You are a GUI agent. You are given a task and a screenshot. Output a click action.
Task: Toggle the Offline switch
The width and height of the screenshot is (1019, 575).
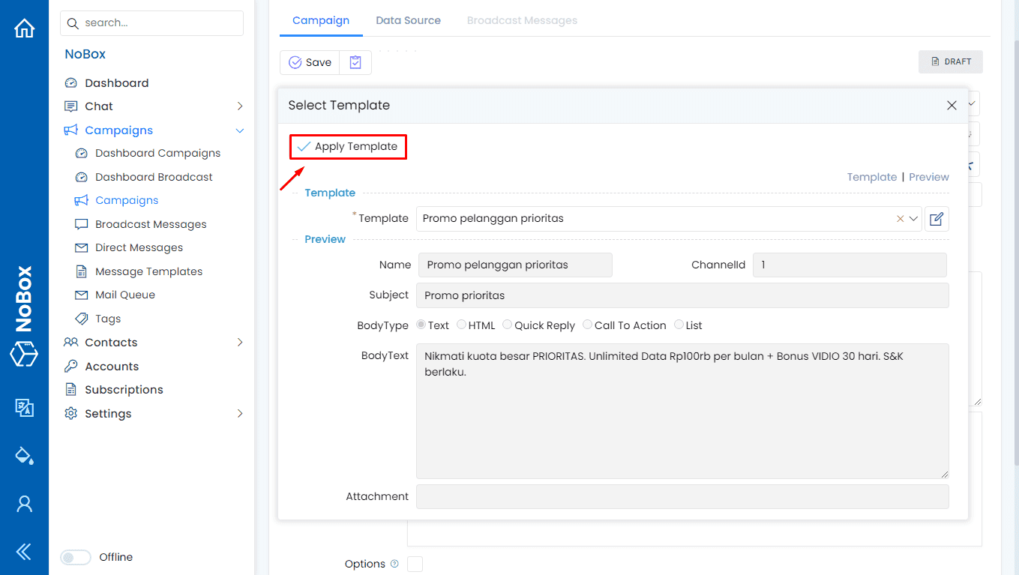(75, 557)
